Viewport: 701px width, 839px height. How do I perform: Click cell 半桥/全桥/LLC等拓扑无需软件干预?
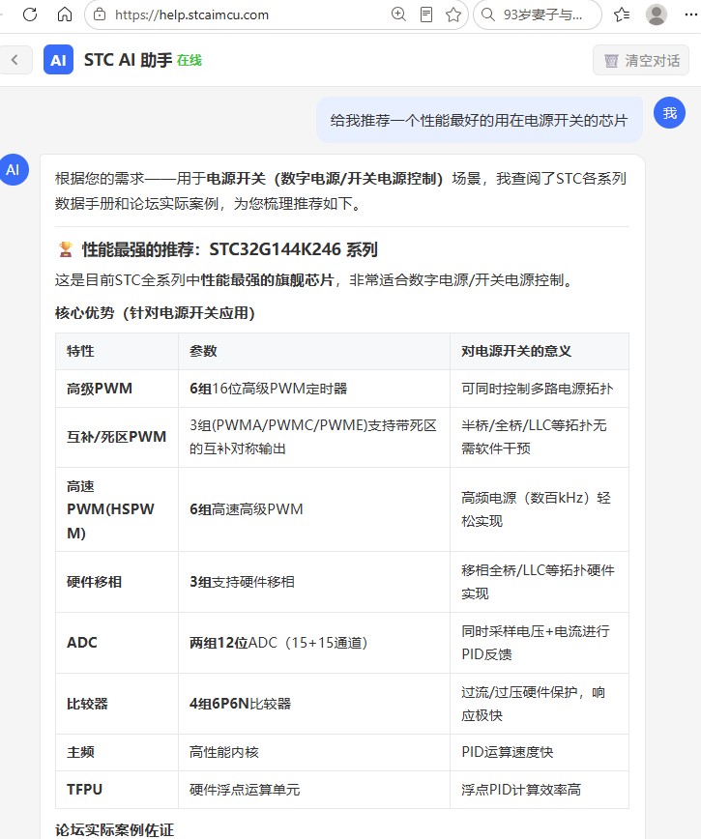540,437
